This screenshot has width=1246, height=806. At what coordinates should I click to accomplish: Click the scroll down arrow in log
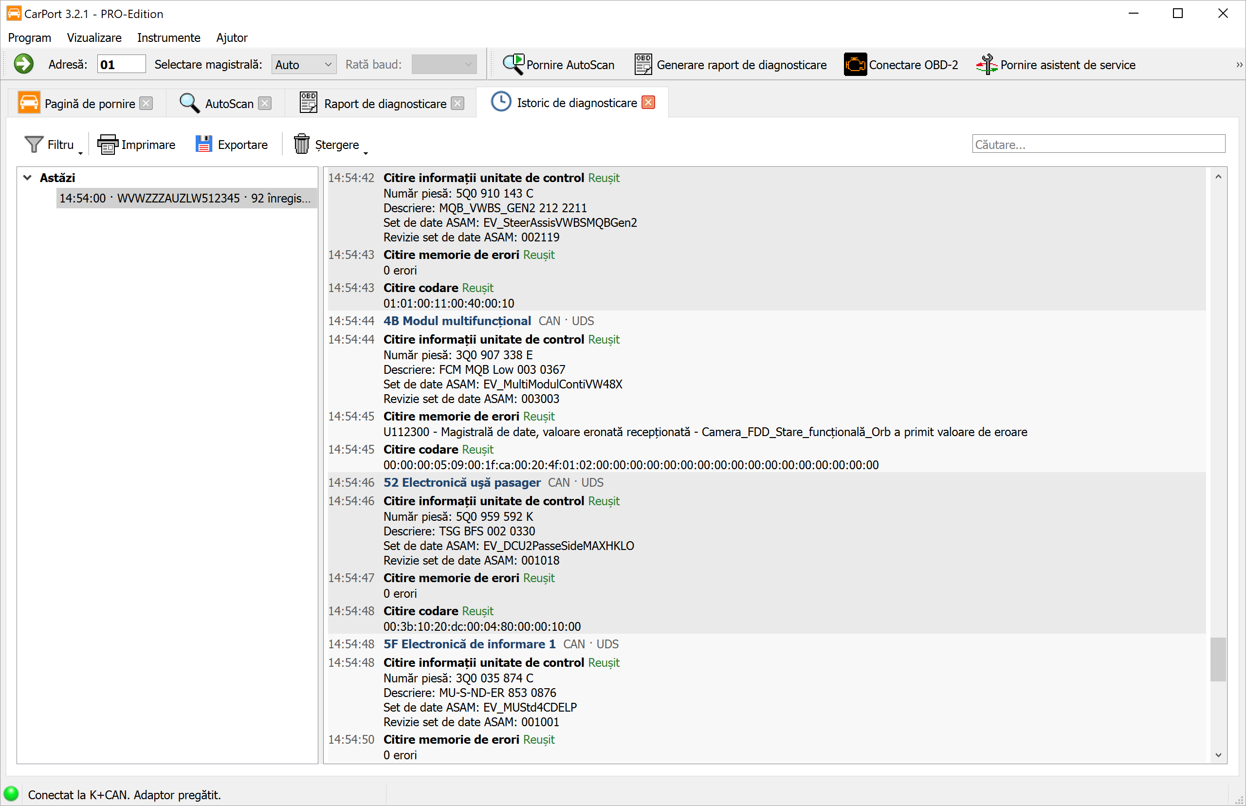(x=1218, y=755)
